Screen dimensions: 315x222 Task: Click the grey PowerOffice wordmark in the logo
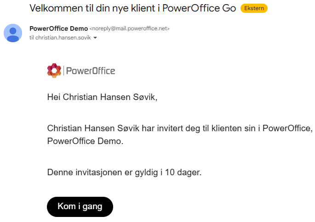point(91,71)
